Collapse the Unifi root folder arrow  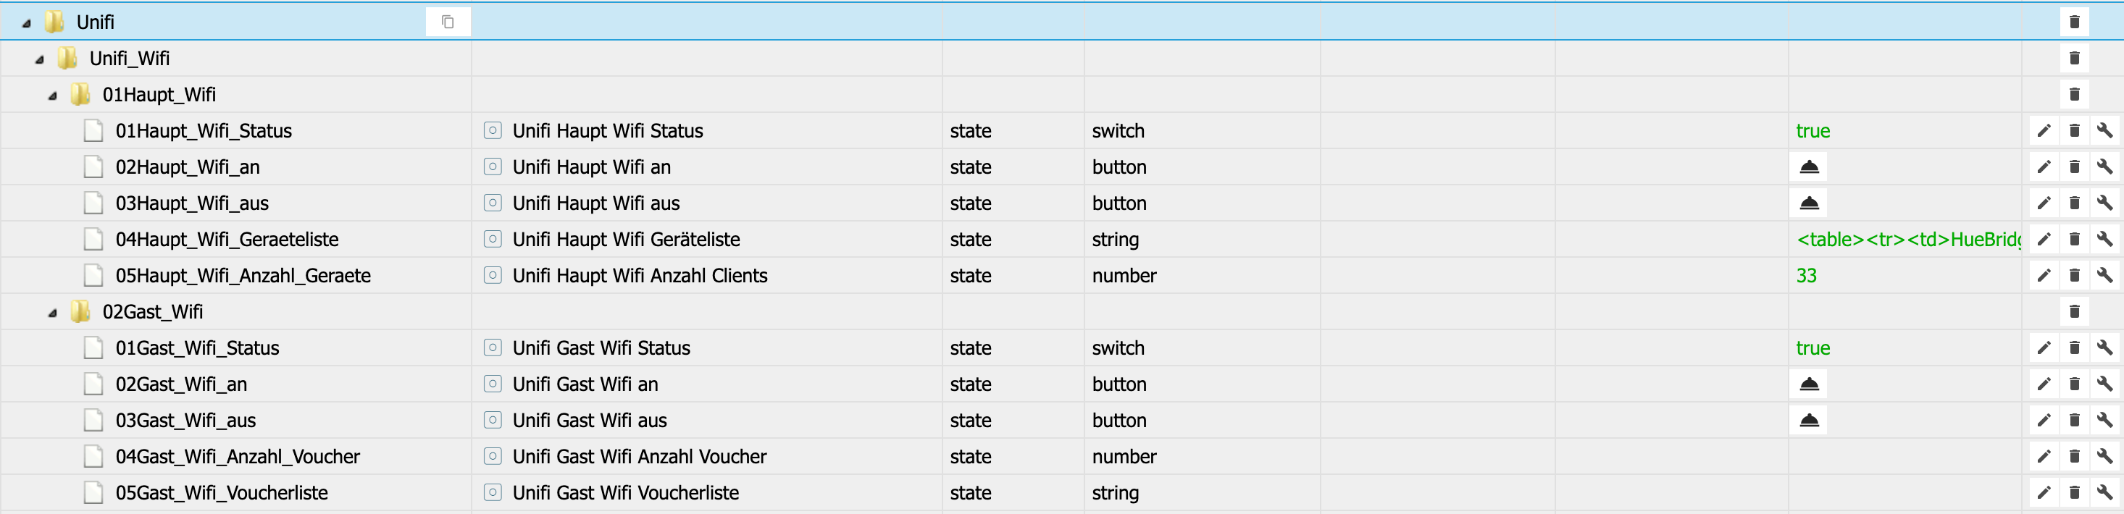click(x=26, y=23)
